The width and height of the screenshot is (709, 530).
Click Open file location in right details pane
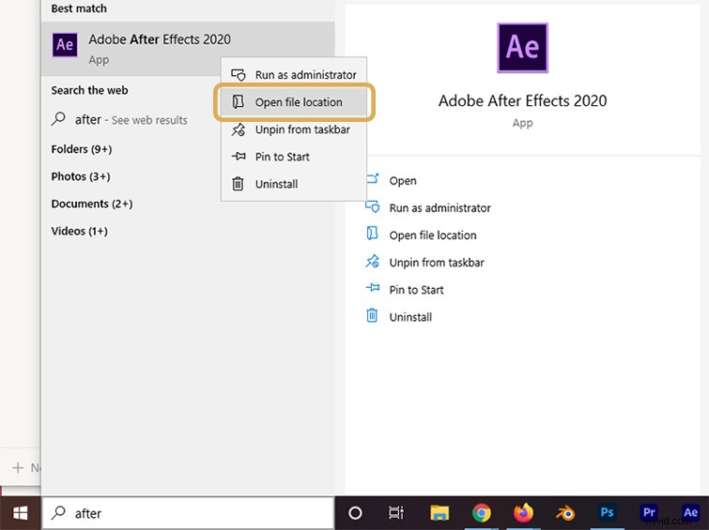pos(433,235)
